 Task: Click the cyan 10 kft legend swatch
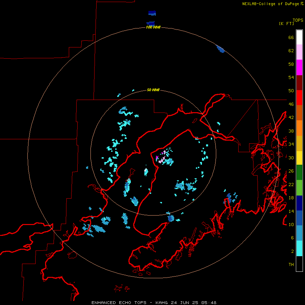299,248
